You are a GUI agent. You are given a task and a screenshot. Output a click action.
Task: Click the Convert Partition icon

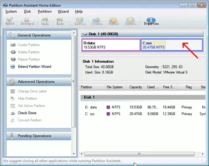click(x=13, y=121)
